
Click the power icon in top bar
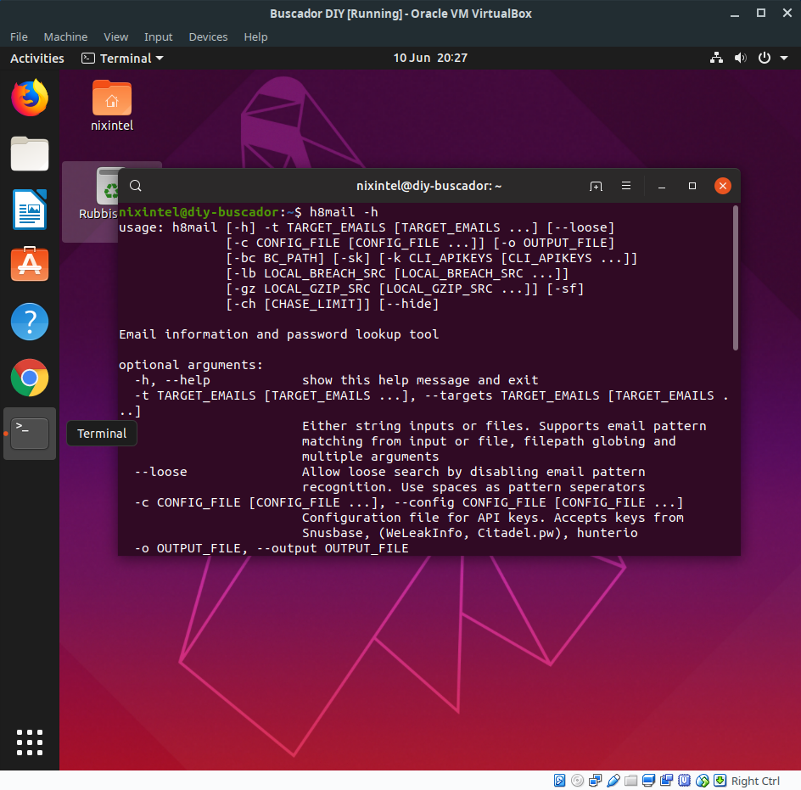[765, 58]
